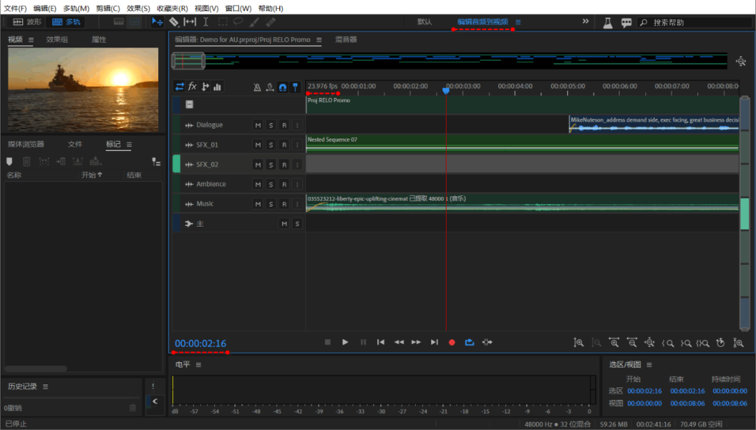
Task: Switch to Multitrack (多轨) view
Action: click(x=66, y=22)
